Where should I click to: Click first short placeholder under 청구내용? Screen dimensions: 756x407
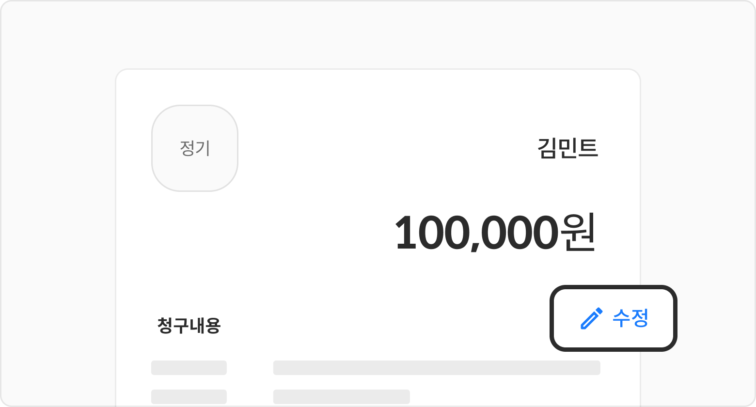(x=189, y=368)
